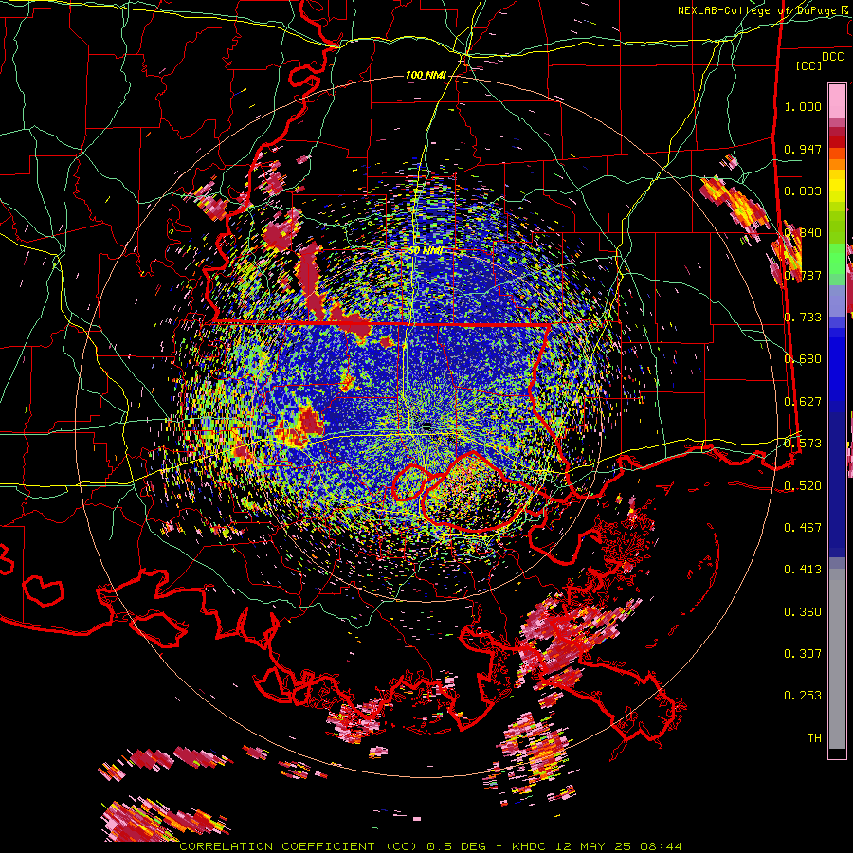Pick the lavender color bar segment
The image size is (853, 853).
pos(837,300)
